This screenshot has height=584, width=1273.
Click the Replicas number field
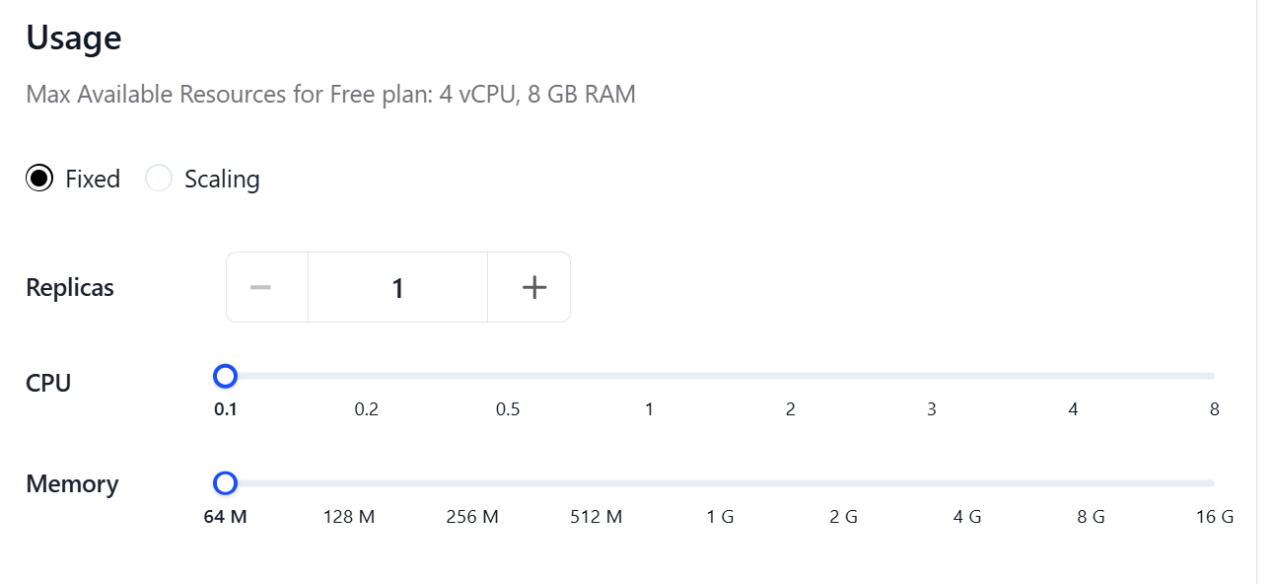point(397,287)
